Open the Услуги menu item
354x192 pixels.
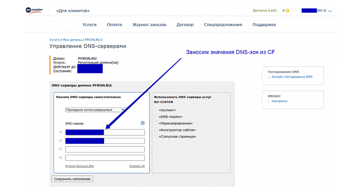(90, 24)
